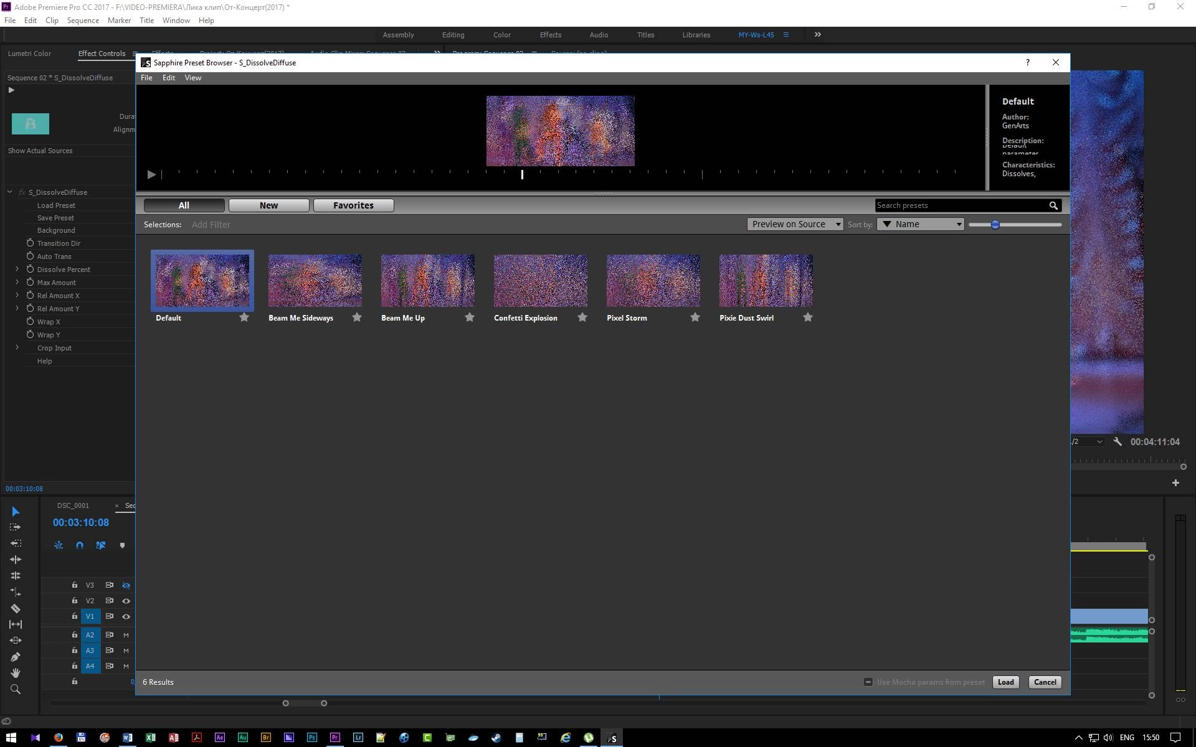Select the Track Select Forward tool
This screenshot has width=1196, height=747.
[16, 527]
